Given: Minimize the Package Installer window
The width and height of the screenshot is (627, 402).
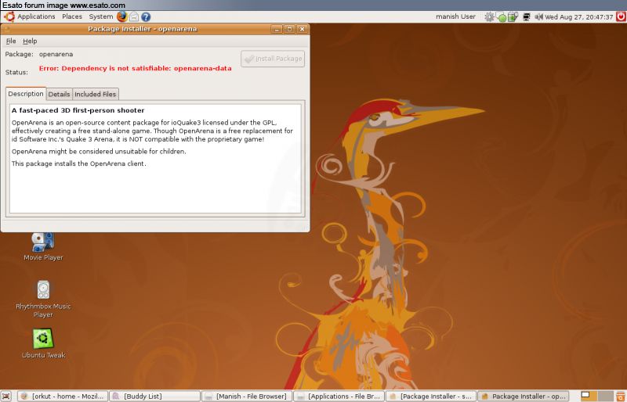Looking at the screenshot, I should 277,29.
